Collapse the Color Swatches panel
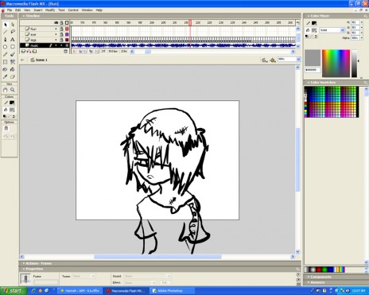This screenshot has height=295, width=369. [x=309, y=83]
